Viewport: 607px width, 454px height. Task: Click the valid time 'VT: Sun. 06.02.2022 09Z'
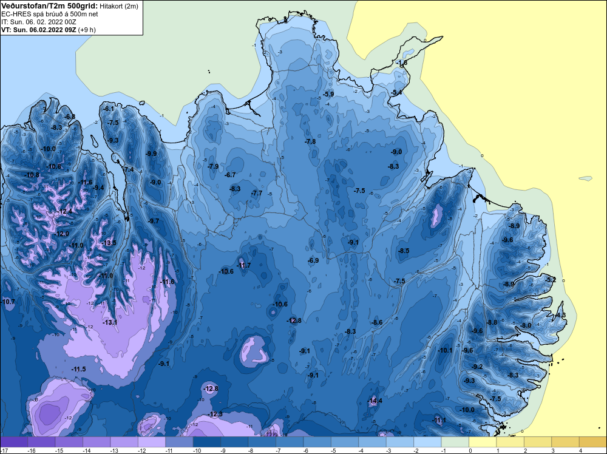39,30
